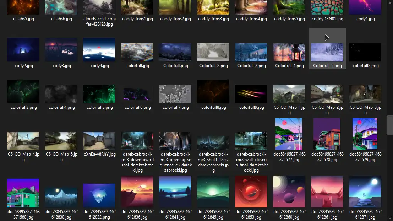
Task: Select doc78845389_462612836.jpg sunset image
Action: (137, 192)
